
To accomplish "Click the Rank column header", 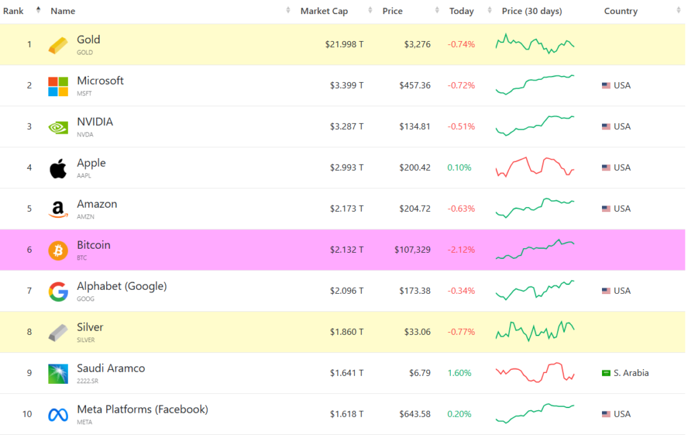I will 13,11.
